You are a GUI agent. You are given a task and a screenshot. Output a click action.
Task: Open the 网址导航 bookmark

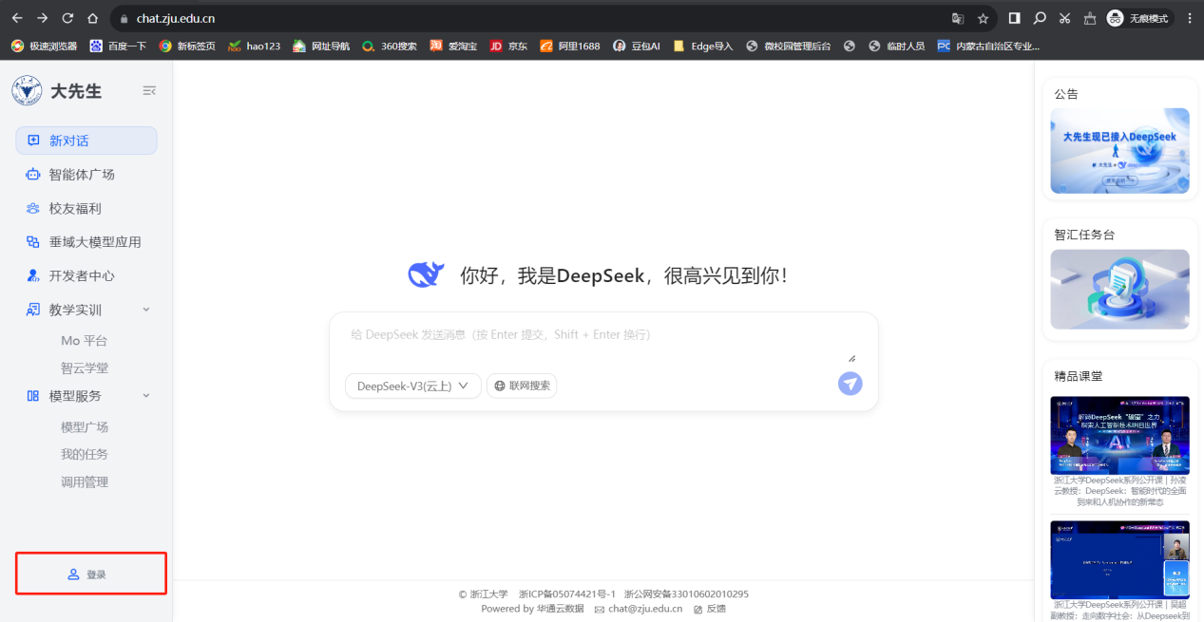click(x=321, y=46)
